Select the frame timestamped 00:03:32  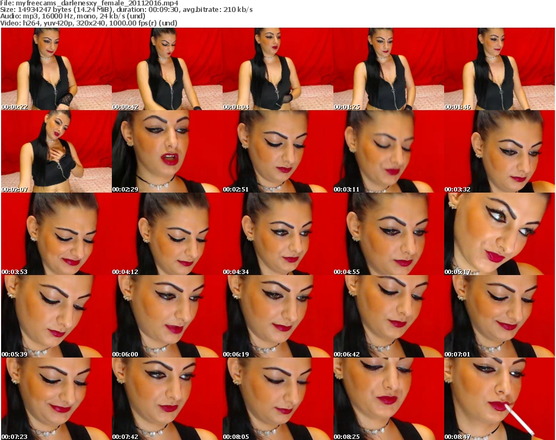pos(500,151)
